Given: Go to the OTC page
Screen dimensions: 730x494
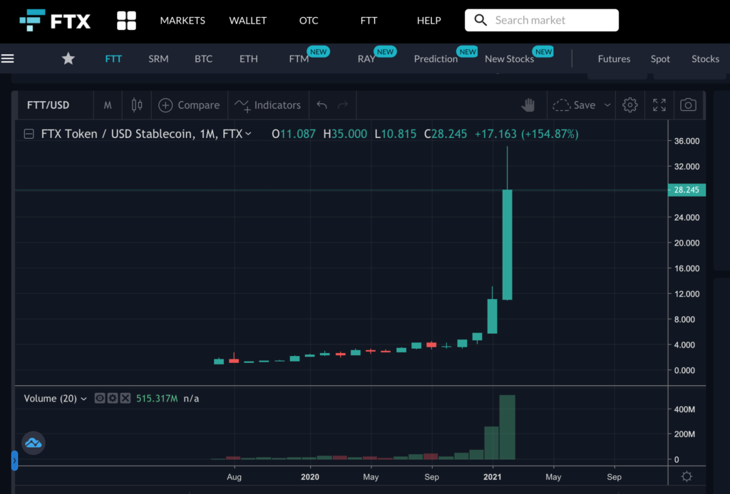Looking at the screenshot, I should [x=309, y=21].
